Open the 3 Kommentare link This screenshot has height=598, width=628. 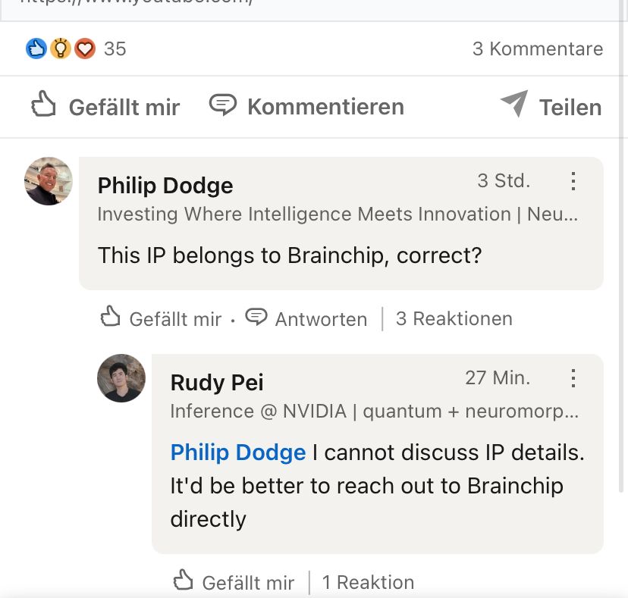point(537,49)
